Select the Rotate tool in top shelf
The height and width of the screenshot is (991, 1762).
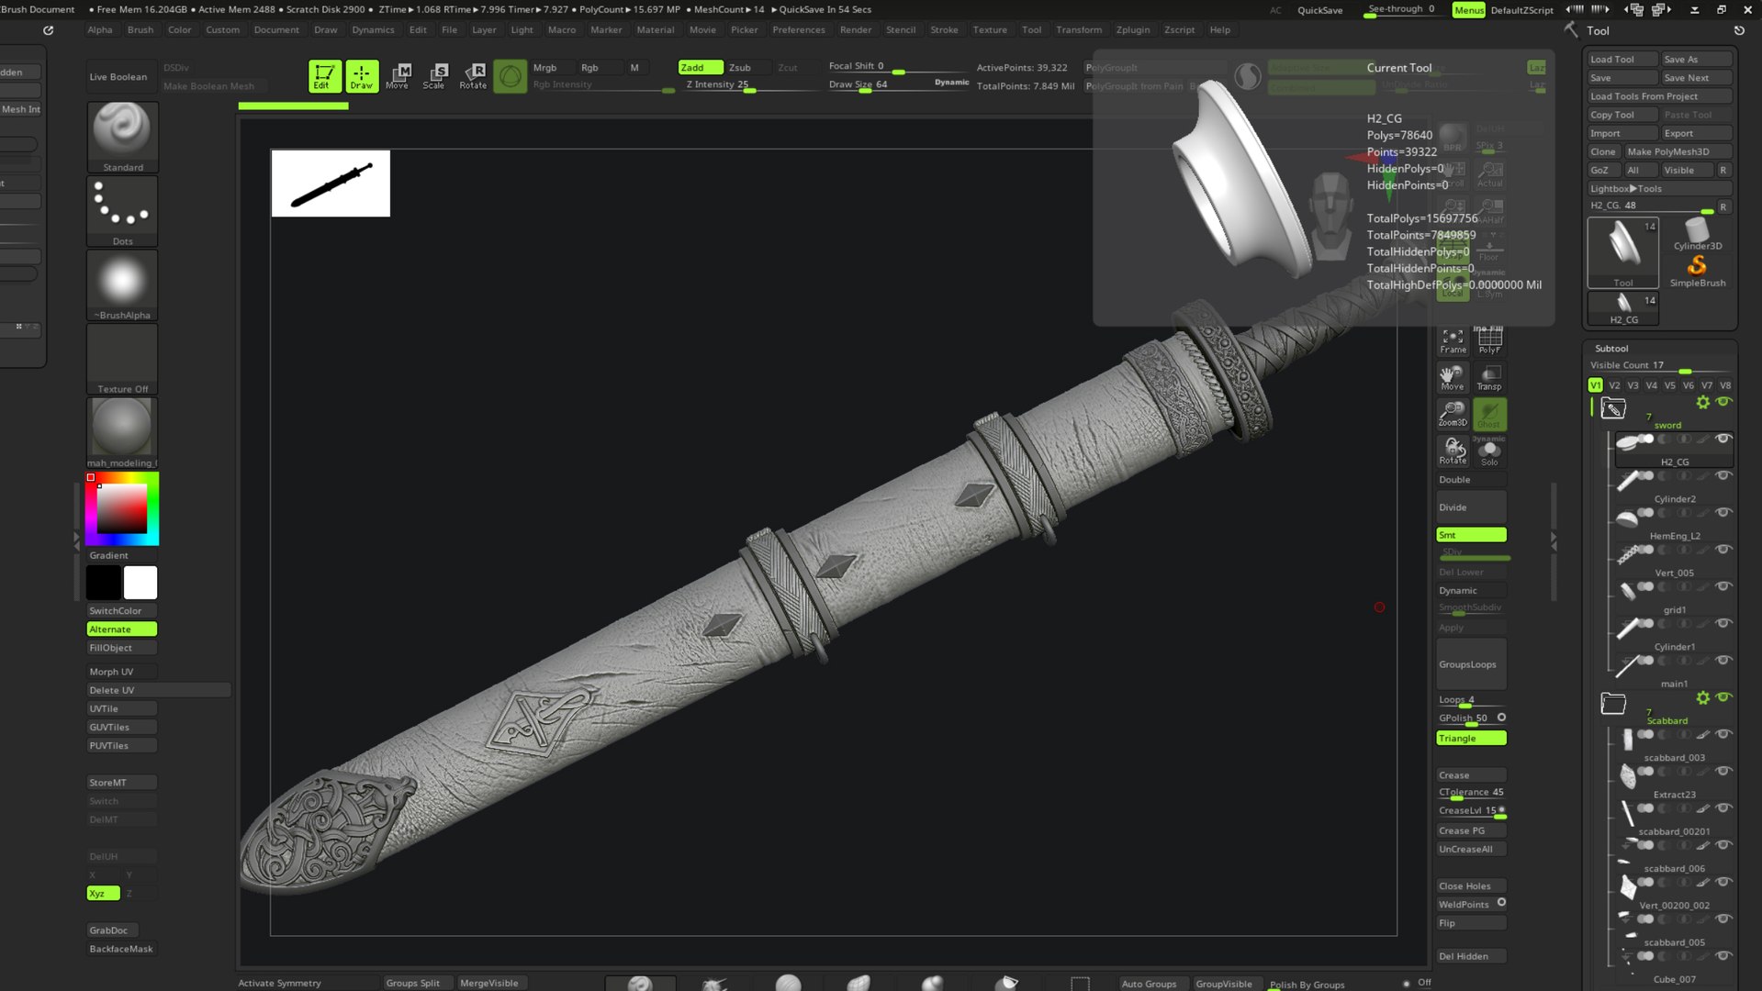[x=473, y=76]
